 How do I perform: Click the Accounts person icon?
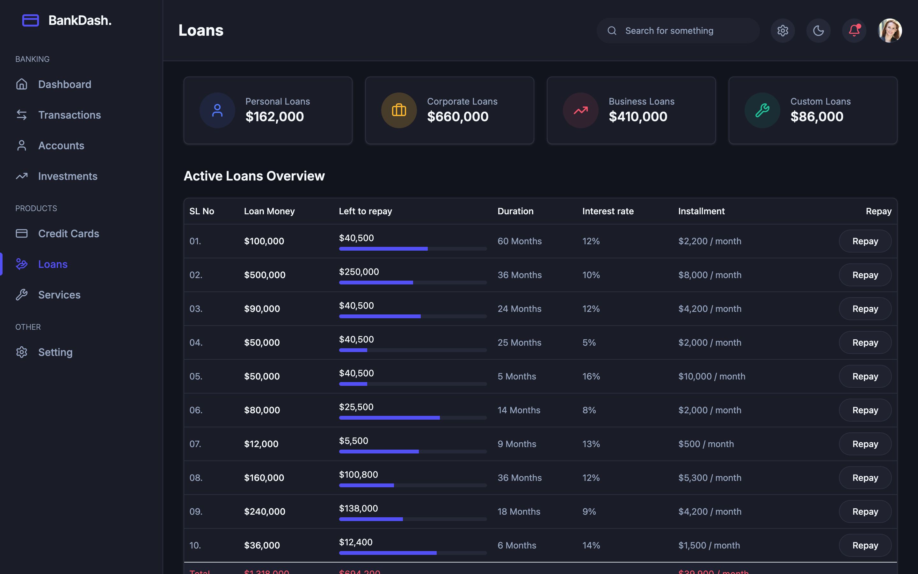click(x=22, y=145)
